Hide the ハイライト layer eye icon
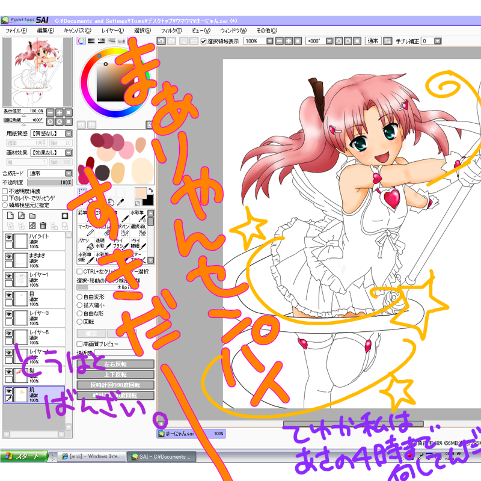This screenshot has width=481, height=481. [x=8, y=237]
